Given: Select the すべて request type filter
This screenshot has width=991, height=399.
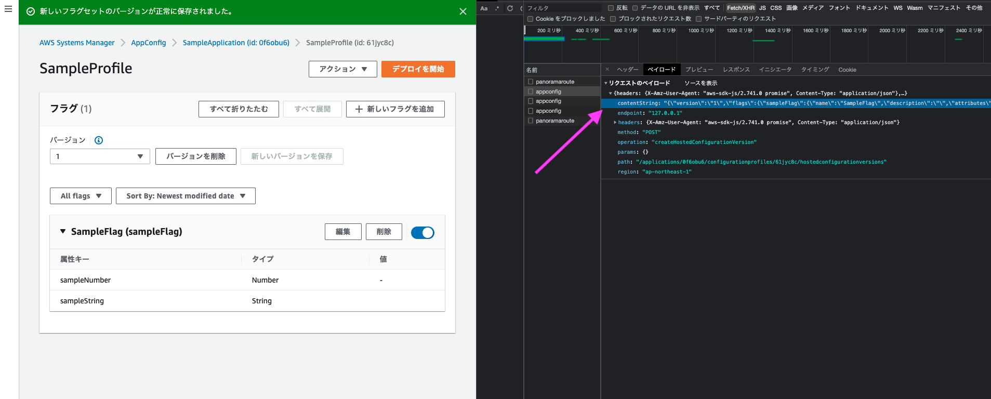Looking at the screenshot, I should 712,8.
